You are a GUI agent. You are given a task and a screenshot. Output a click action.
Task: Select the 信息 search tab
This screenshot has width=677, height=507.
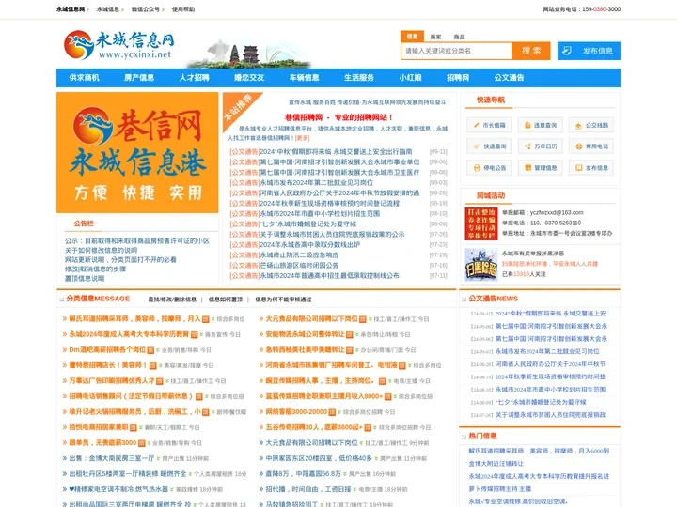tap(412, 37)
